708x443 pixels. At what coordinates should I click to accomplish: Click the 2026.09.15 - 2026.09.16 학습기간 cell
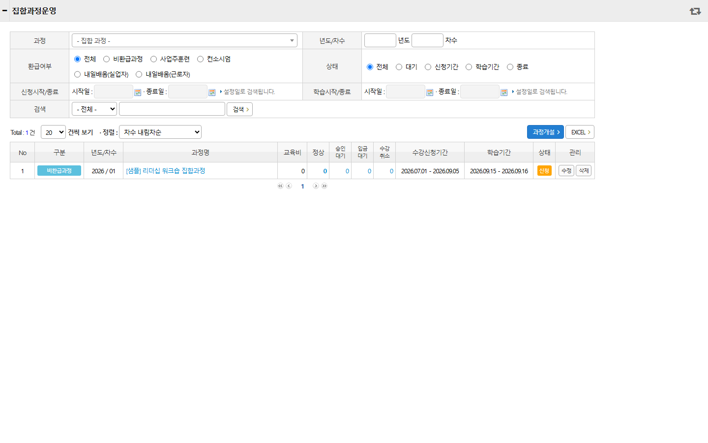click(x=499, y=171)
